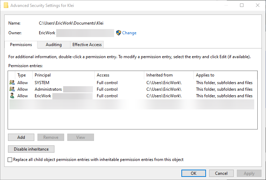Click the group icon beside Administrators entry
This screenshot has width=266, height=180.
(x=12, y=89)
